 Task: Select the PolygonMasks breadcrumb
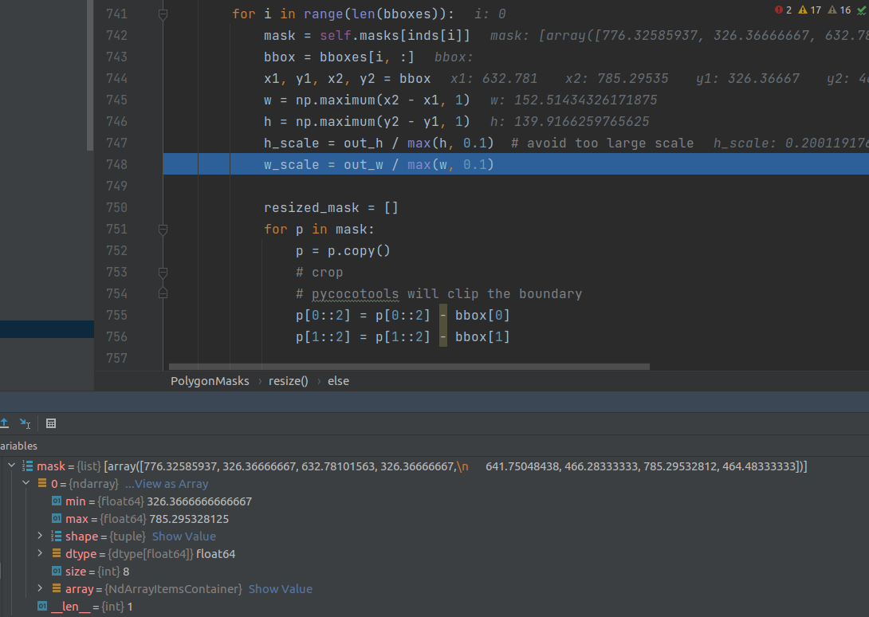(210, 380)
